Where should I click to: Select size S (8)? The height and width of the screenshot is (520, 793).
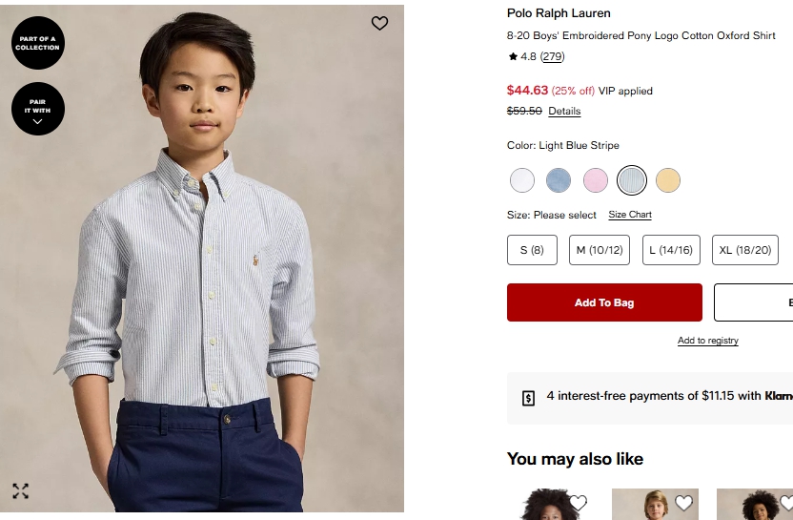point(532,250)
